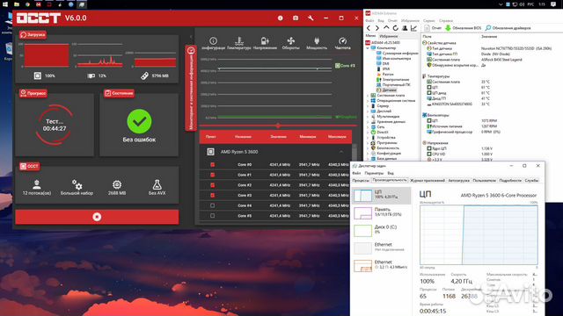Click the AIDA64 user icon in toolbar
Viewport: 563px width, 316px height.
405,28
